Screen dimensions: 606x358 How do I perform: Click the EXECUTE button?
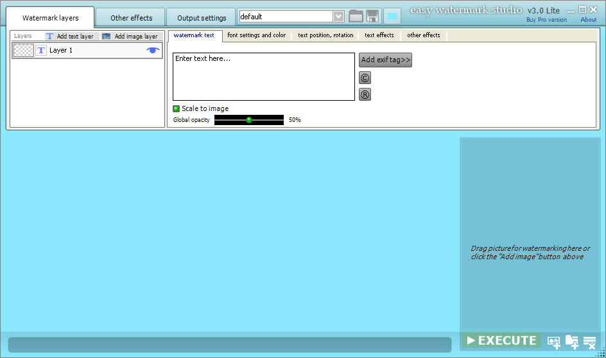pos(501,340)
